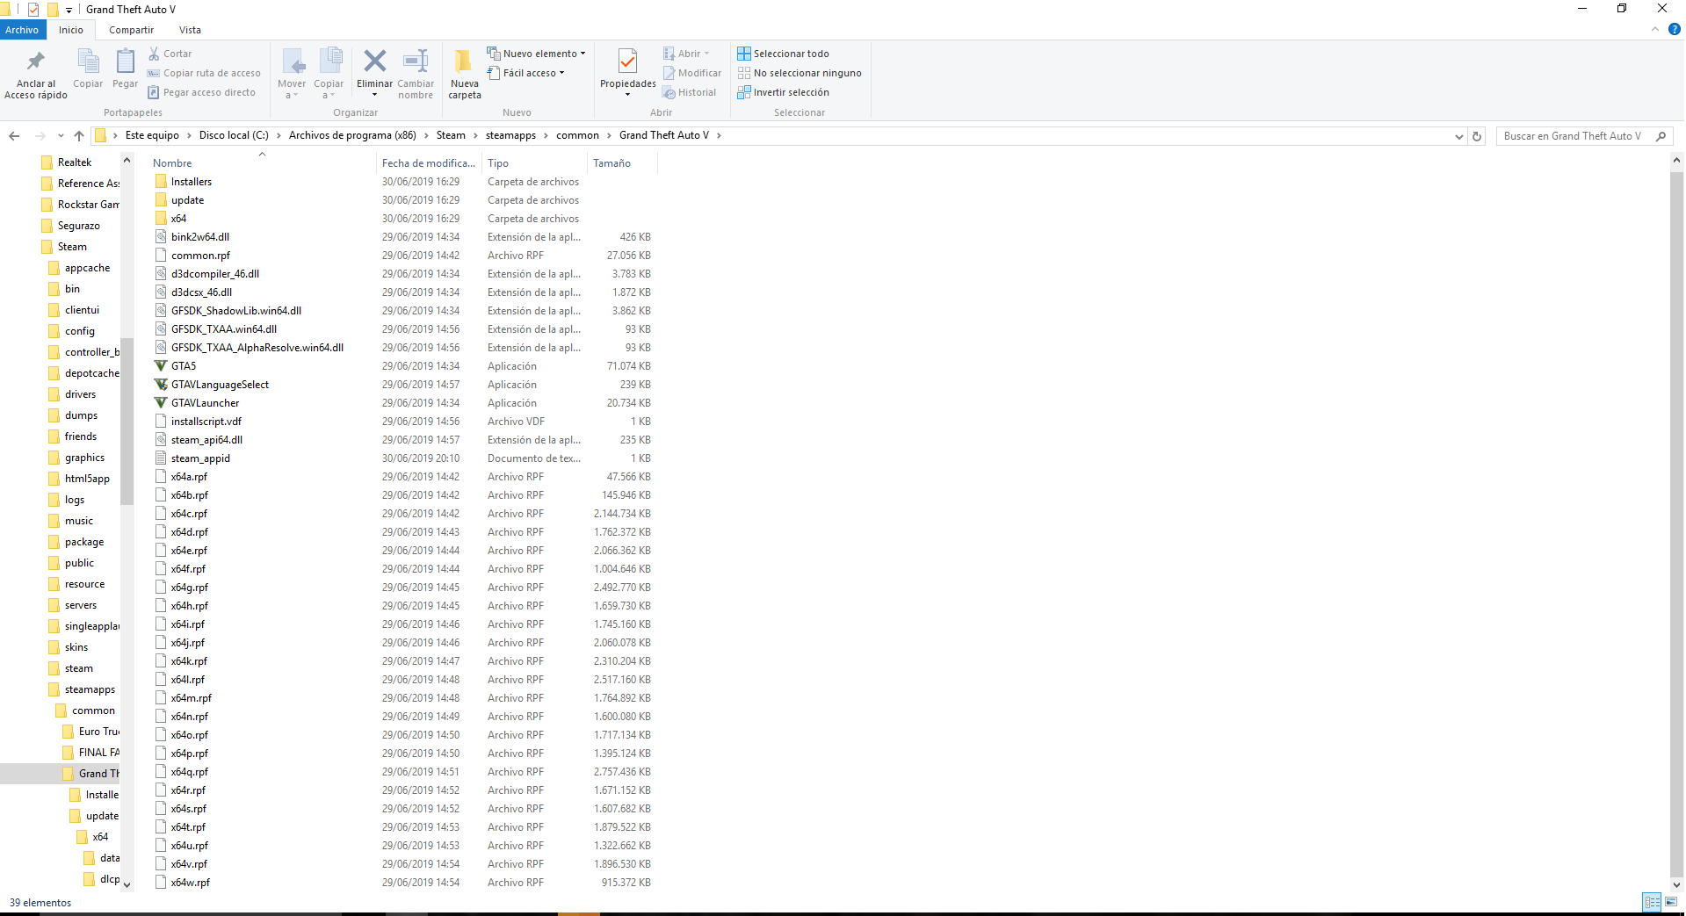Screen dimensions: 1686x916
Task: Select the Installers folder in the file list
Action: tap(192, 182)
